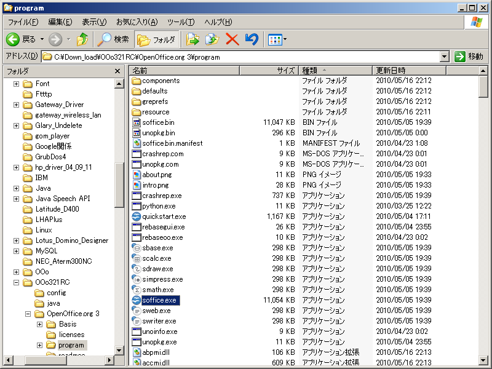
Task: Toggle the フォルダ folders pane button
Action: pyautogui.click(x=157, y=39)
